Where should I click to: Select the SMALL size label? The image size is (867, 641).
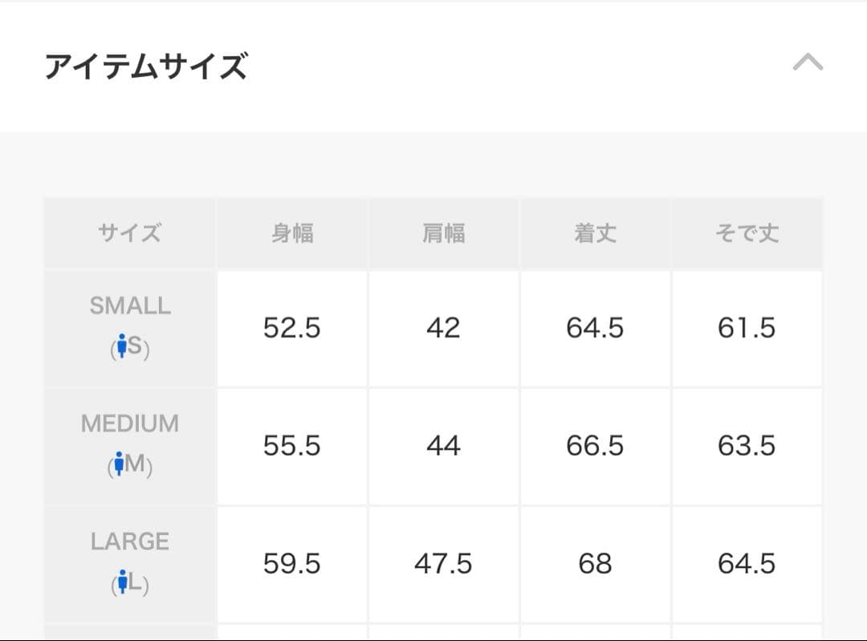[x=130, y=305]
